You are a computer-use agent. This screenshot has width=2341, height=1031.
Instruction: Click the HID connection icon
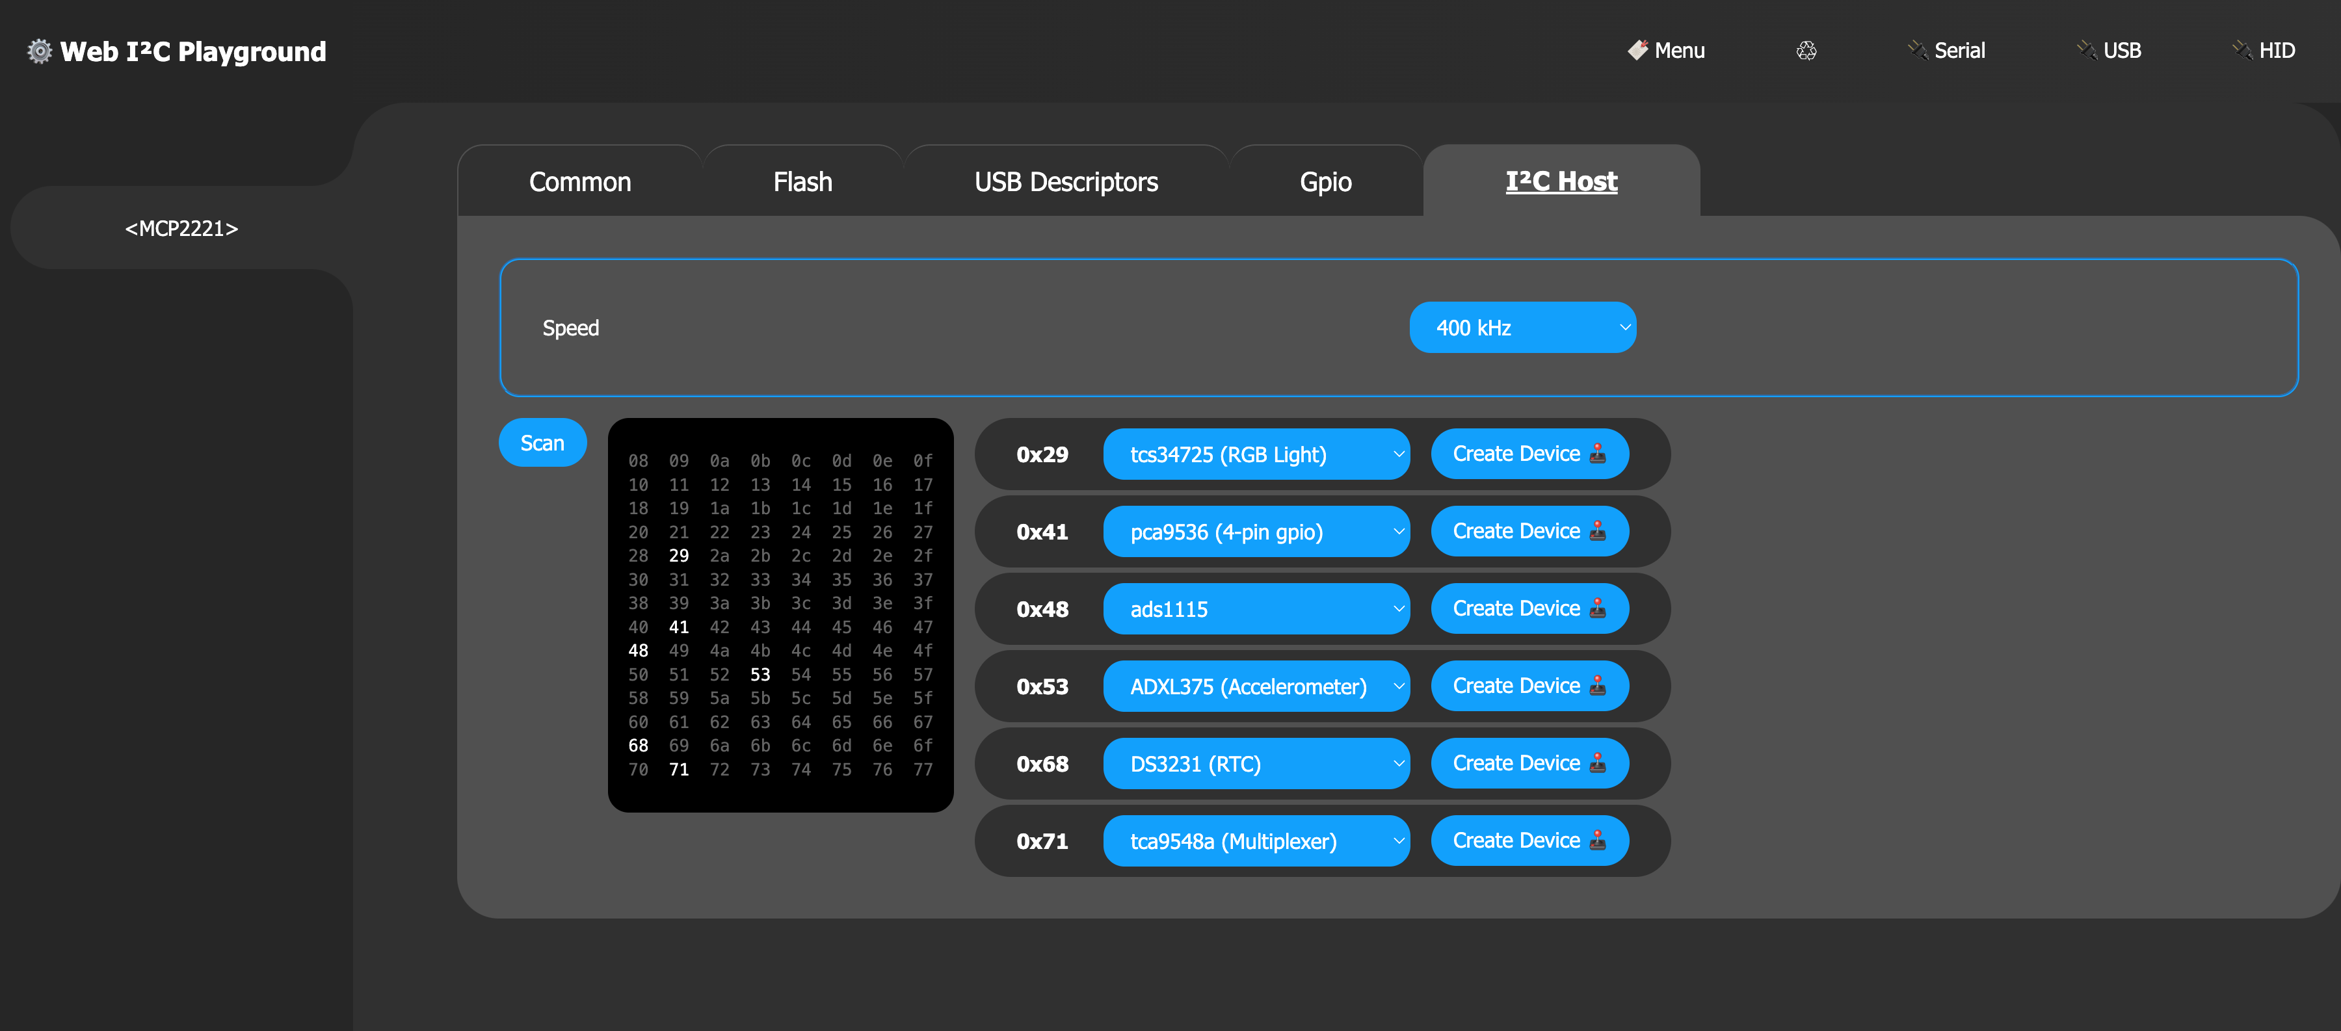click(x=2238, y=49)
